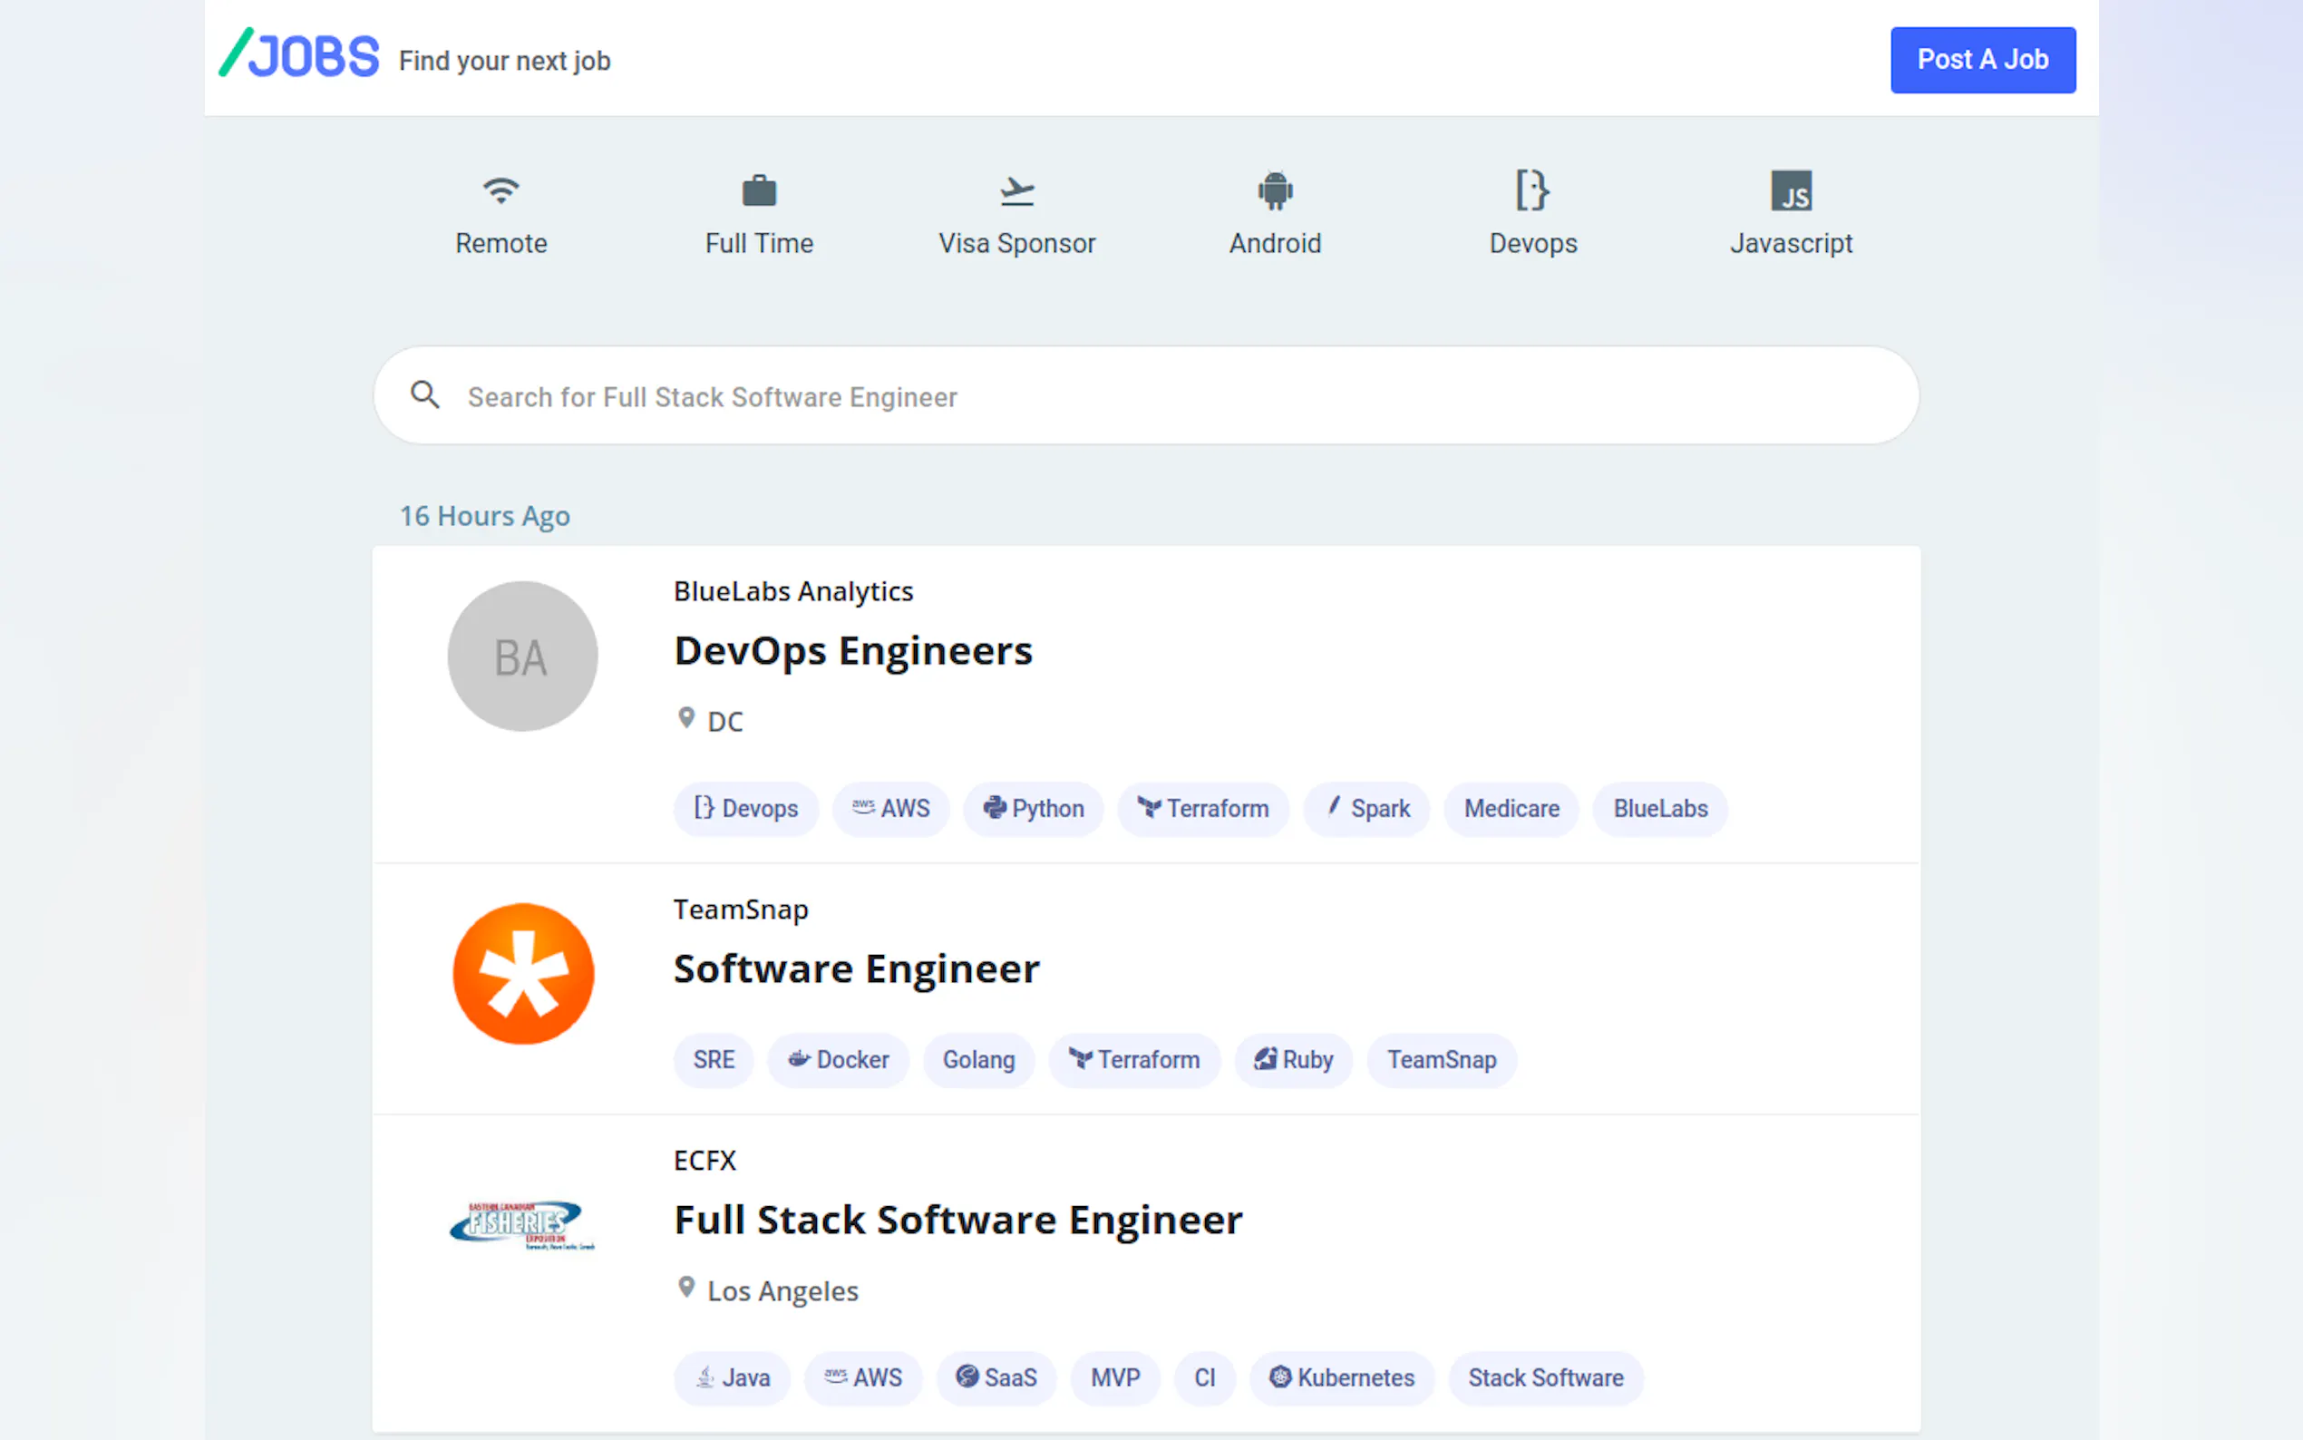Select the Visa Sponsor airplane icon
The width and height of the screenshot is (2303, 1440).
click(1016, 190)
